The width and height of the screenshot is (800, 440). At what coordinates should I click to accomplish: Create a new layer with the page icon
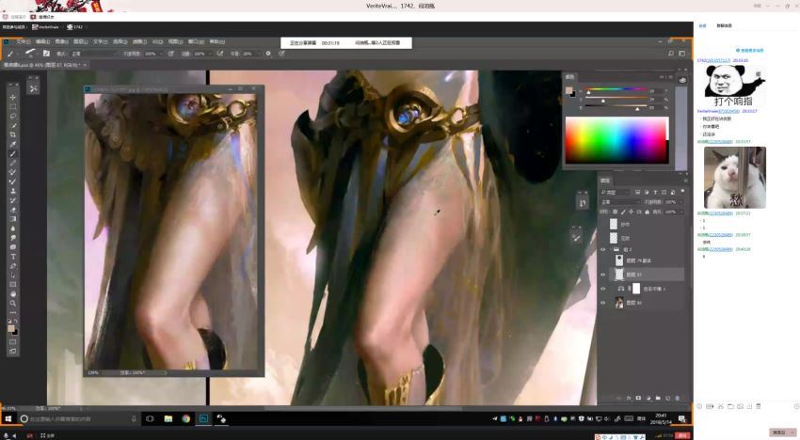click(668, 399)
